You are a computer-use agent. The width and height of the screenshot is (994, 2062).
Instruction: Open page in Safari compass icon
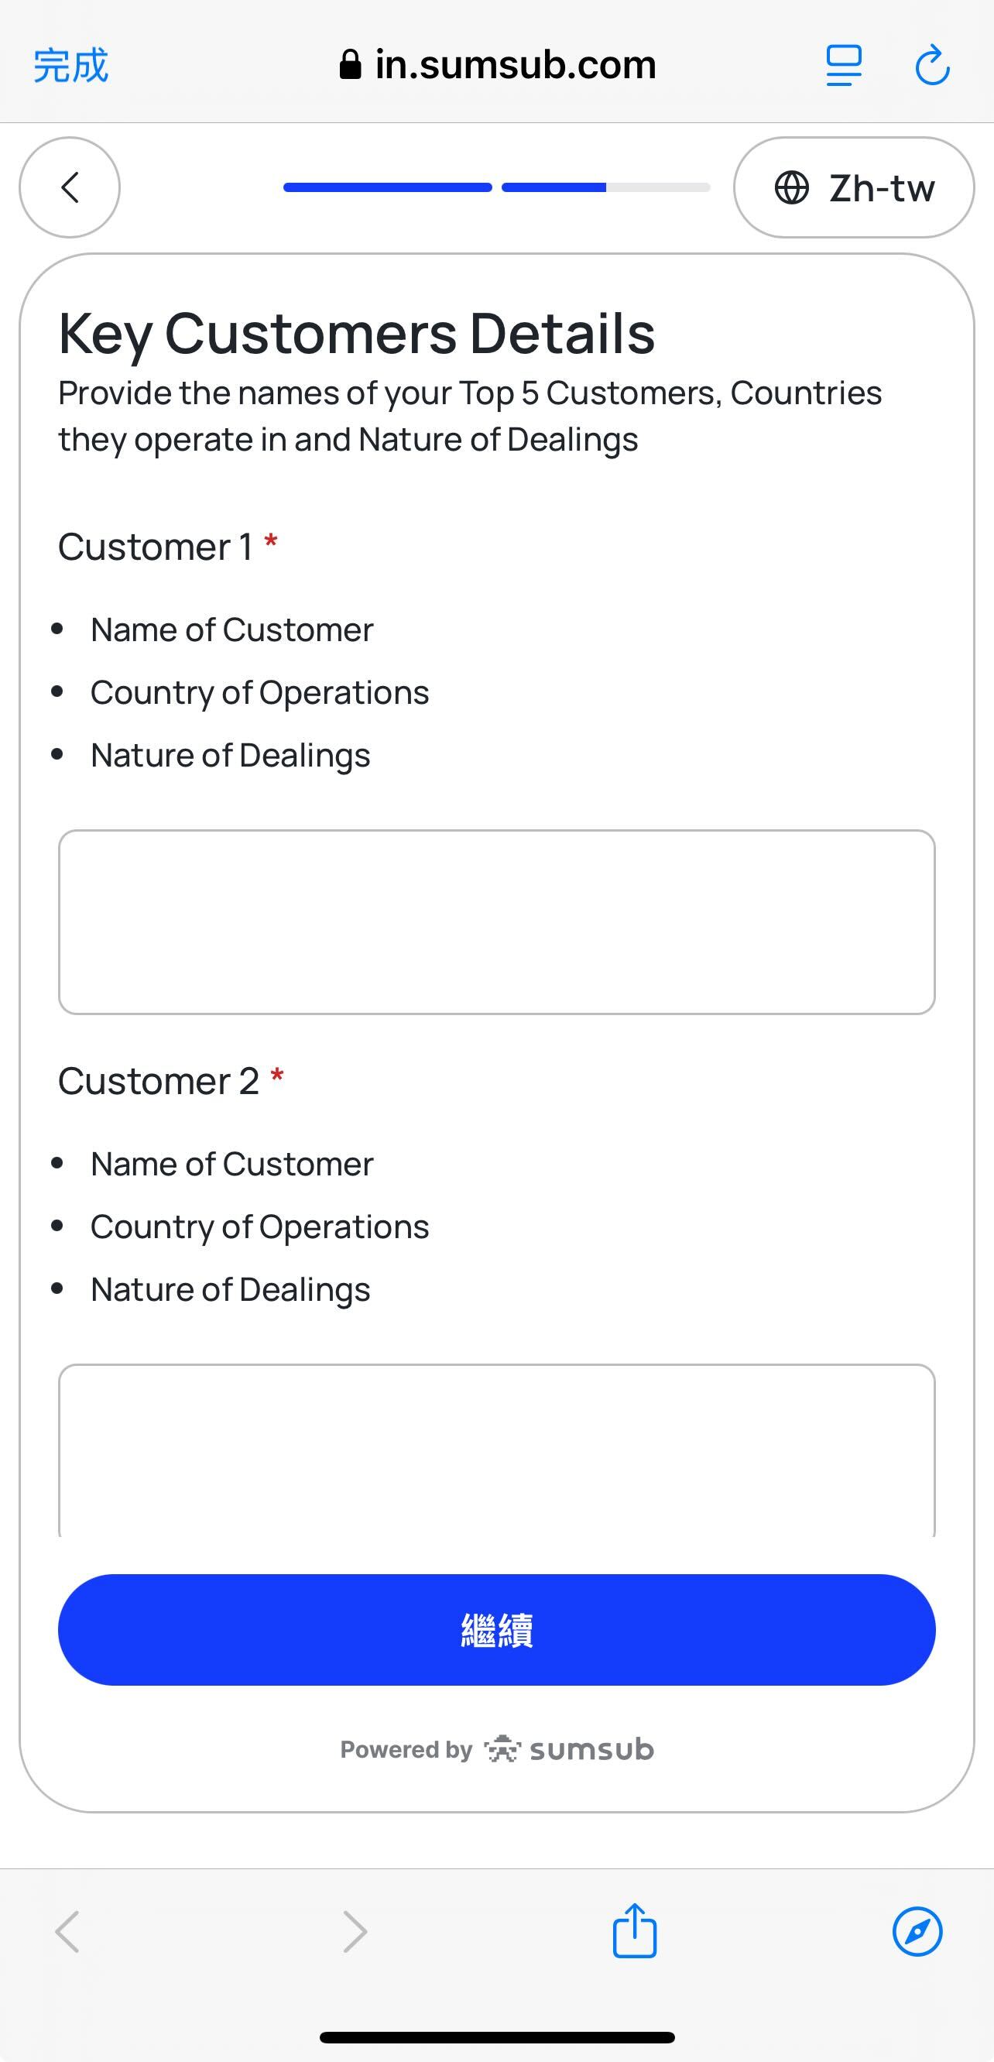pos(917,1931)
